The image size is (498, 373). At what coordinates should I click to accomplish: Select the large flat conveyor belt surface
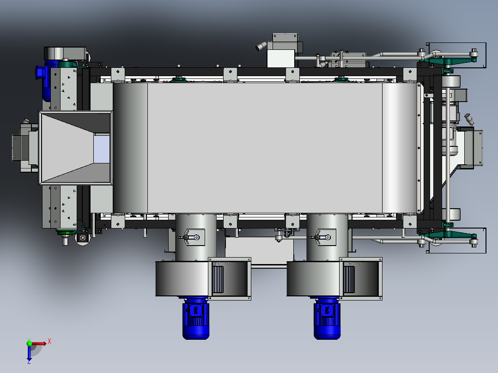[265, 148]
